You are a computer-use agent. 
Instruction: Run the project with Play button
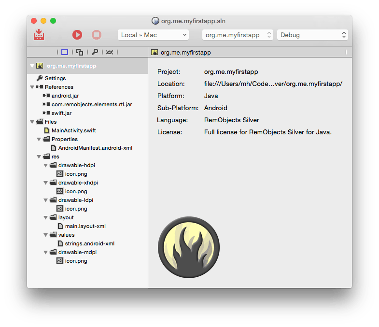[x=77, y=35]
